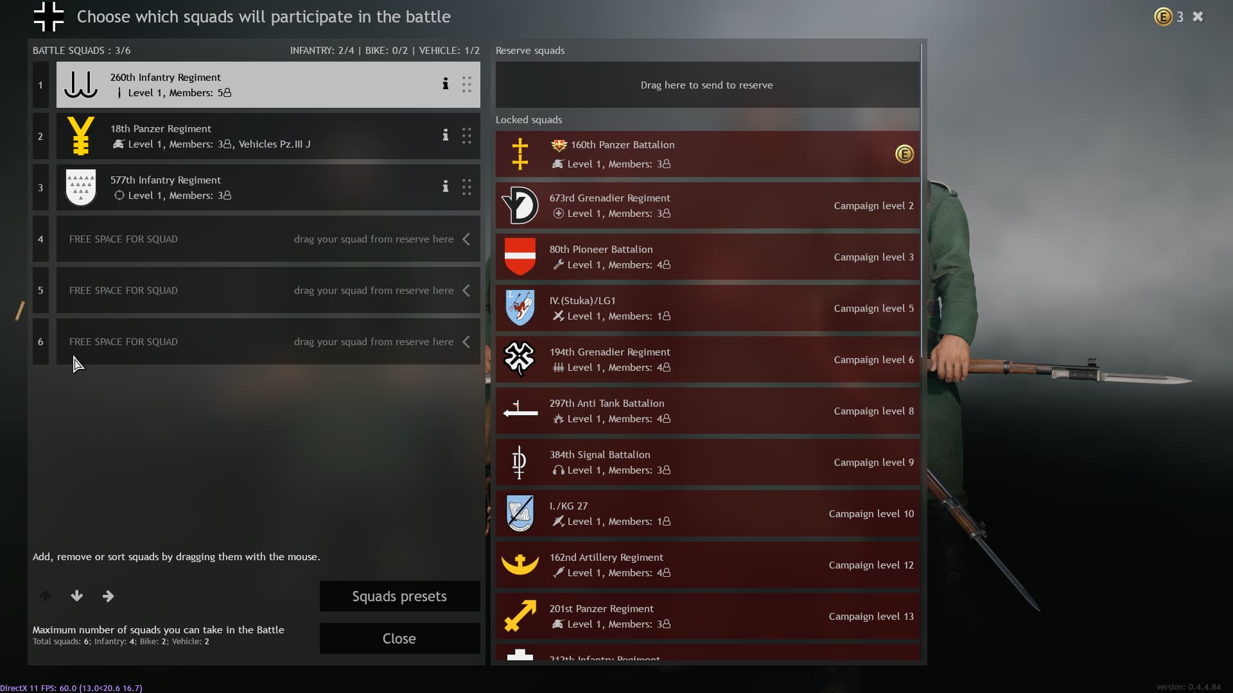Select locked 673rd Grenadier Regiment squad

pyautogui.click(x=707, y=205)
